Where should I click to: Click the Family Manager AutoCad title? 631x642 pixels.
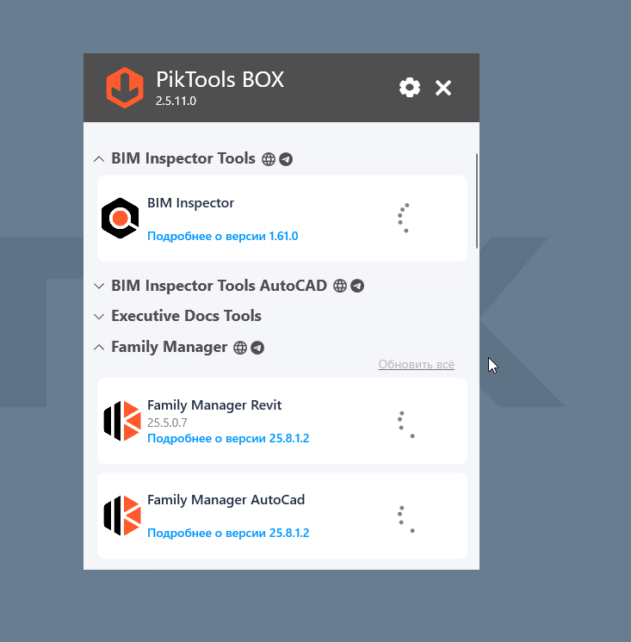tap(226, 500)
